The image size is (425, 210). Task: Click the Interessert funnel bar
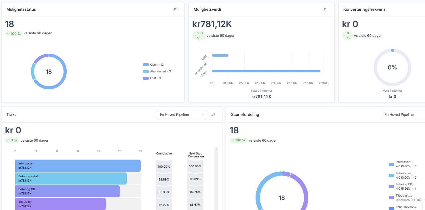point(78,165)
